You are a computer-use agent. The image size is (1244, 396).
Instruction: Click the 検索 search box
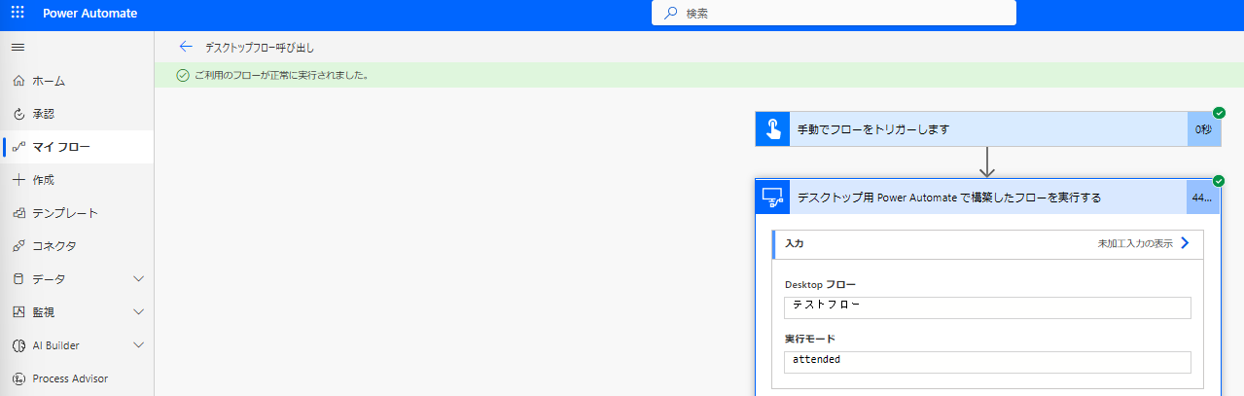tap(834, 14)
